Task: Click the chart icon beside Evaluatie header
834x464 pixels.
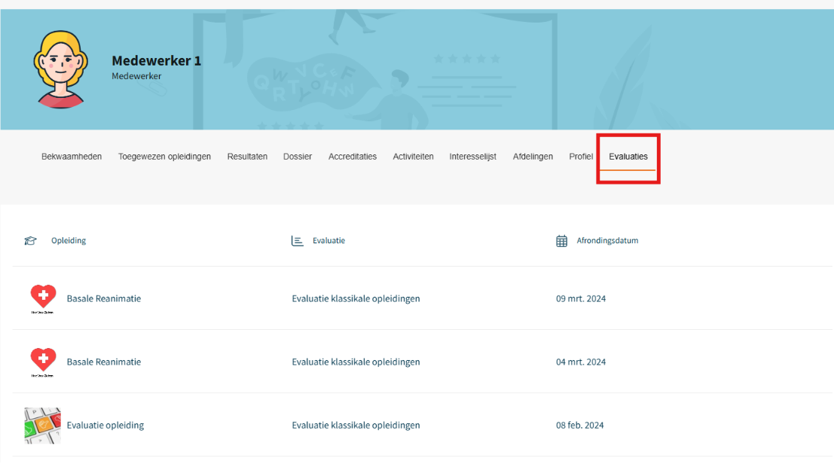Action: pyautogui.click(x=298, y=241)
